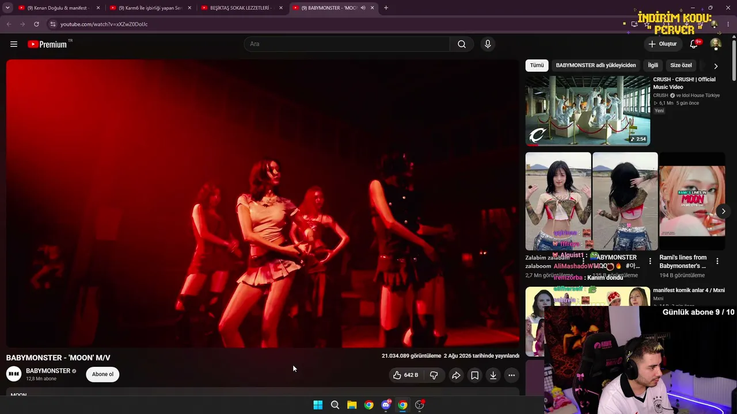
Task: Click the BABYMONSTER MOON video player
Action: click(263, 204)
